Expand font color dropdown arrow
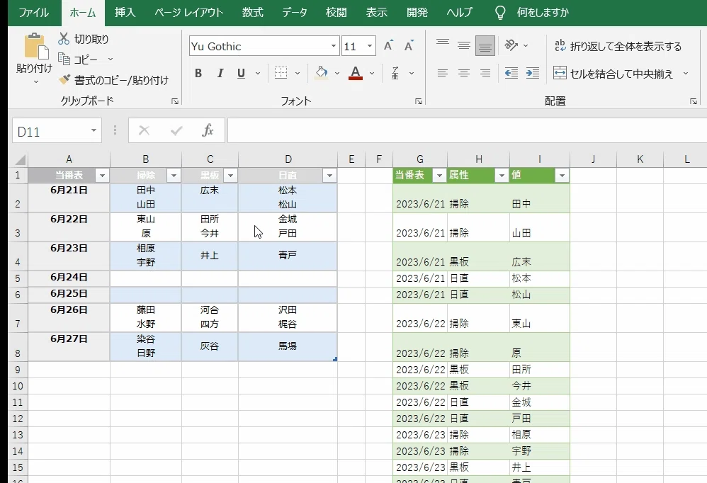 [x=372, y=73]
